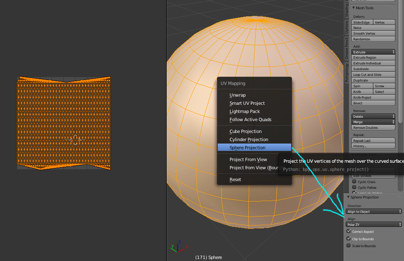Screen dimensions: 404x261
Task: Open the Polar ZY align dropdown
Action: tap(373, 224)
